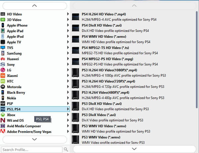Click the Search Profile input field

click(32, 150)
